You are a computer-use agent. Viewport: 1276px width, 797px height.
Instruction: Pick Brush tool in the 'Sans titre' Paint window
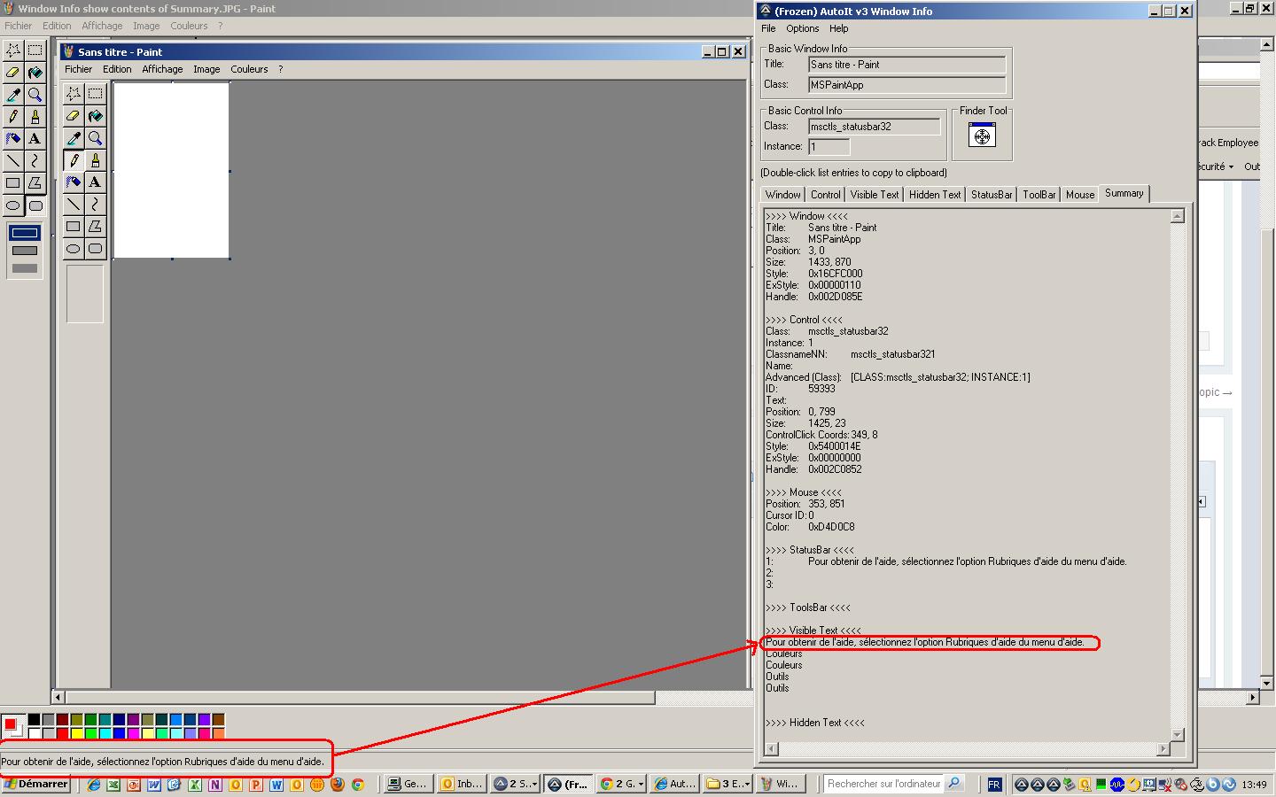pos(95,160)
